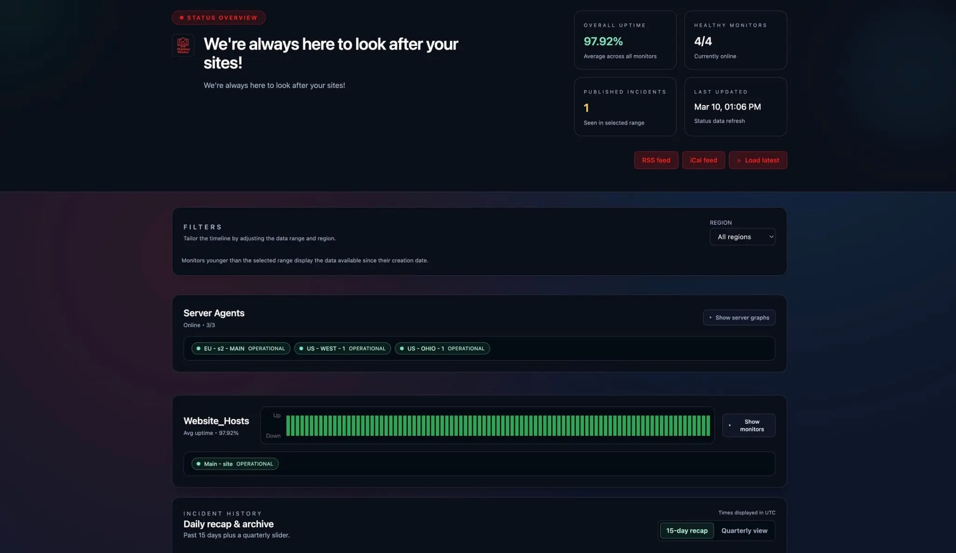Click the green status dot of EU - s2 - MAIN
The width and height of the screenshot is (956, 553).
click(198, 349)
